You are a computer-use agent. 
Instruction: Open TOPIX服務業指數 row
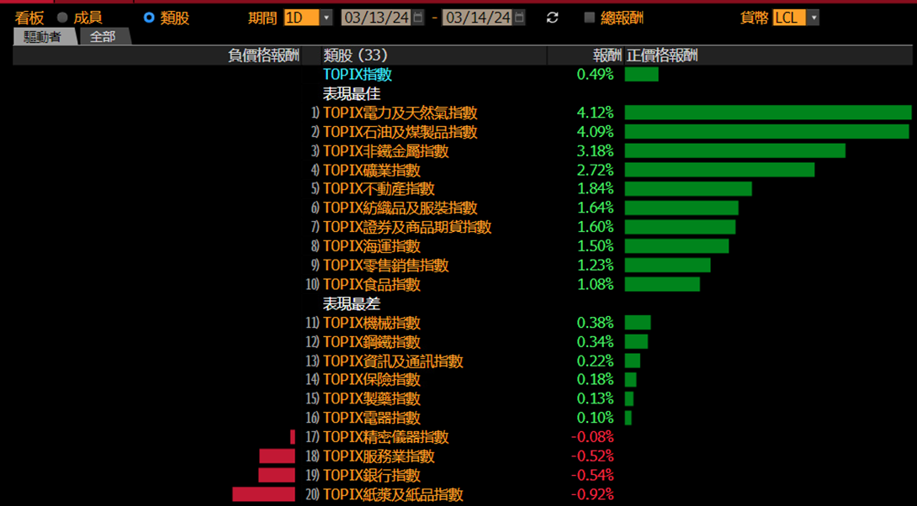tap(379, 456)
